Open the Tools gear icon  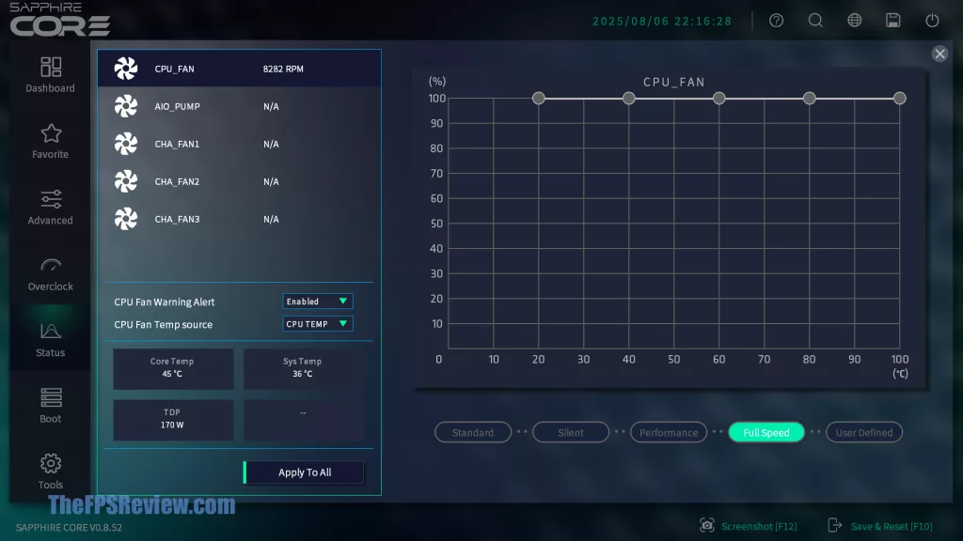click(x=51, y=463)
